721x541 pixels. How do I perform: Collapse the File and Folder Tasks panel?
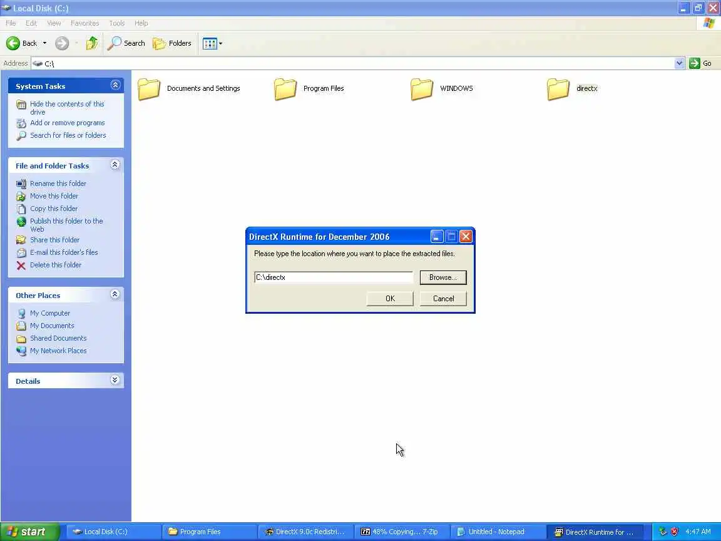[x=115, y=165]
